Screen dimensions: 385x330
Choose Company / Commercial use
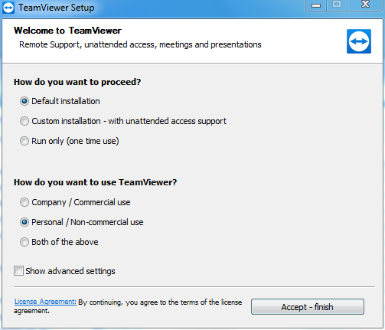tap(75, 202)
